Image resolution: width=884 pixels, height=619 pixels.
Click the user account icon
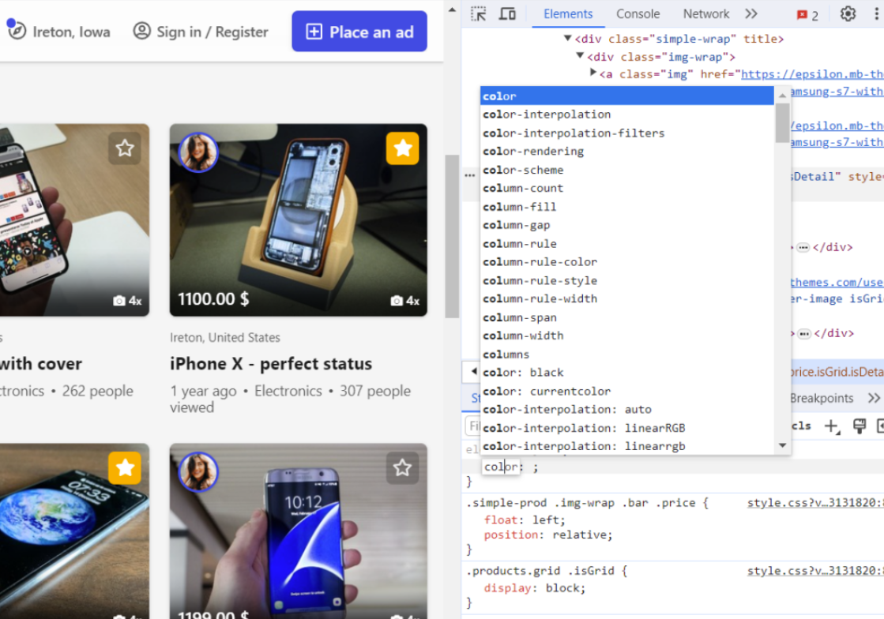pyautogui.click(x=141, y=31)
